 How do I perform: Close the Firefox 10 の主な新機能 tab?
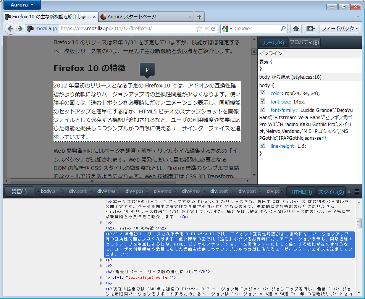pos(94,17)
